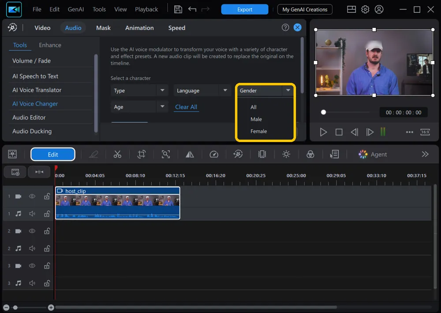
Task: Click the blue Edit button
Action: 53,154
